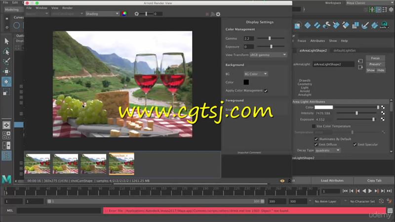Click the Focus button in Attribute Editor
The height and width of the screenshot is (222, 395).
(375, 58)
